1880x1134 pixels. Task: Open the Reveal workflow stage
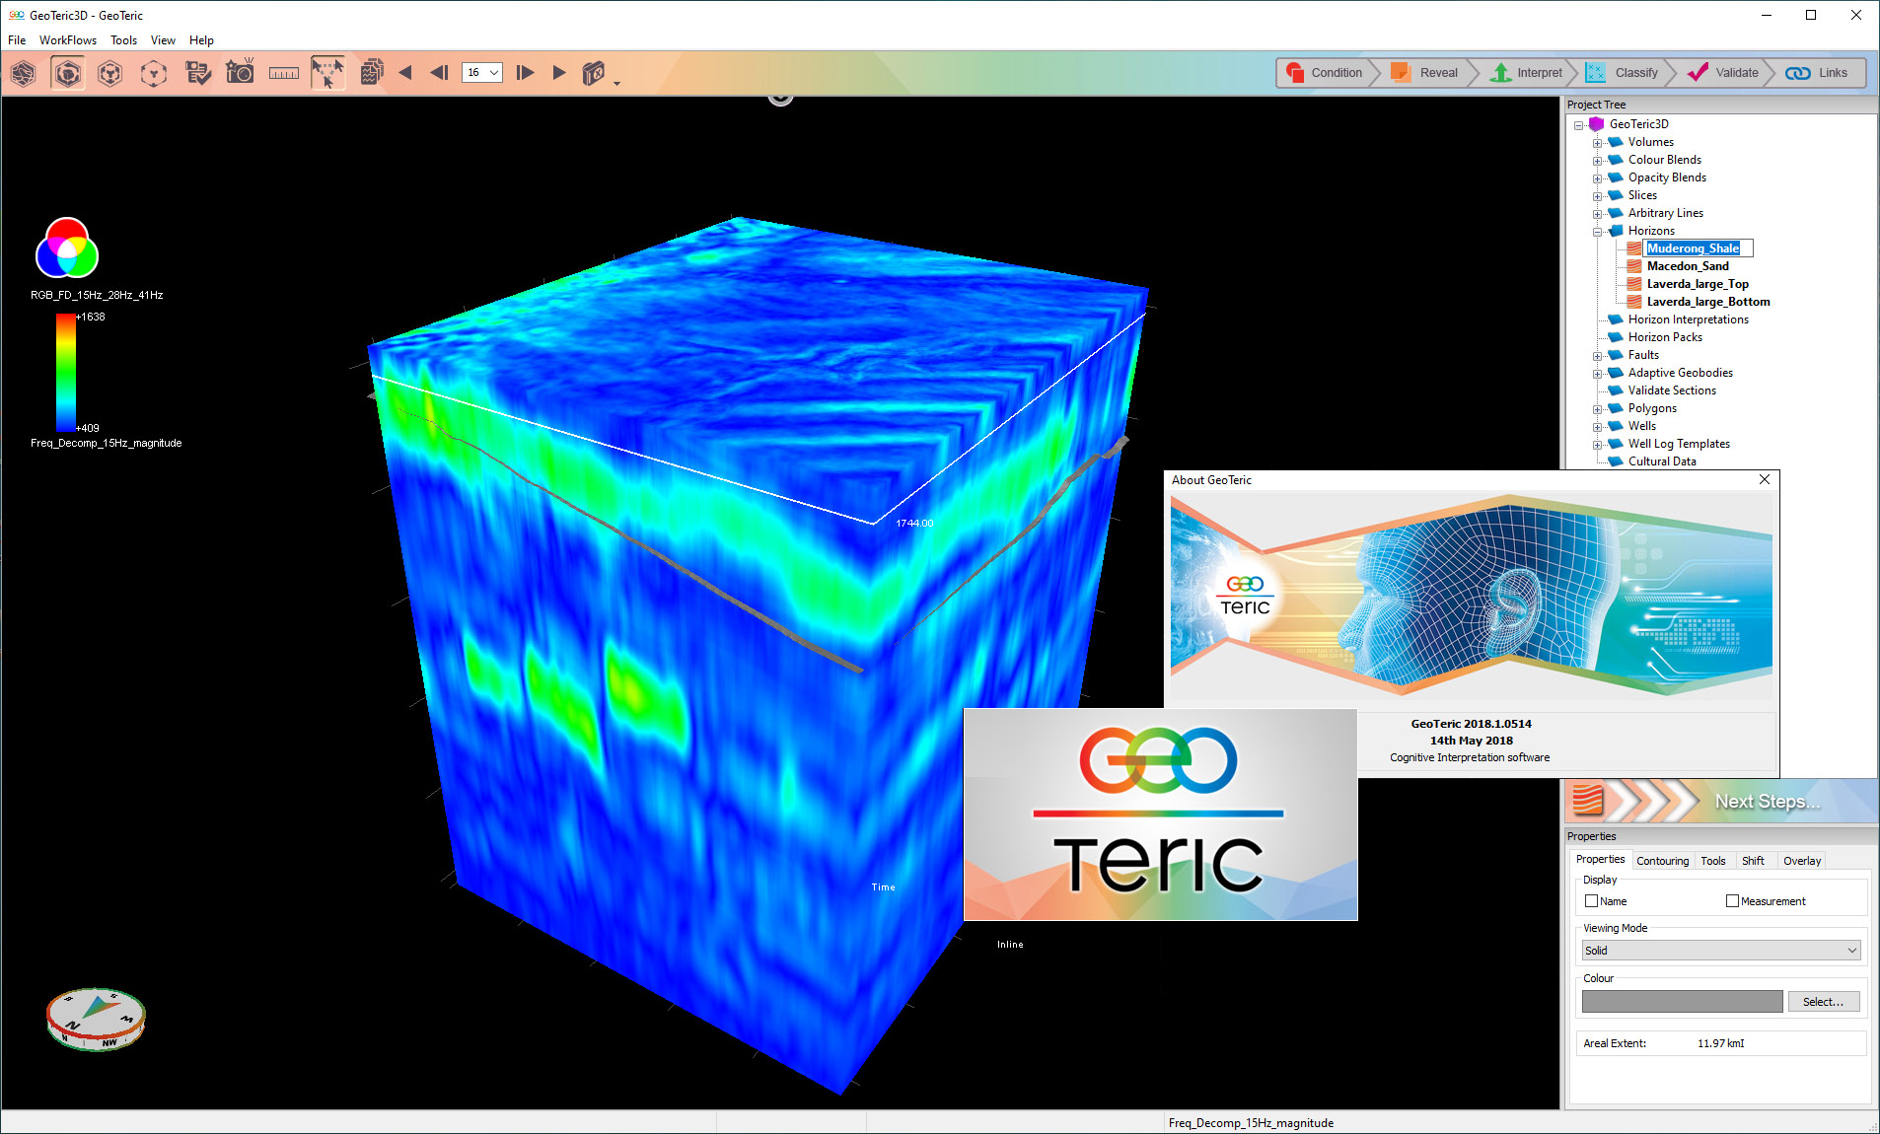(x=1424, y=73)
